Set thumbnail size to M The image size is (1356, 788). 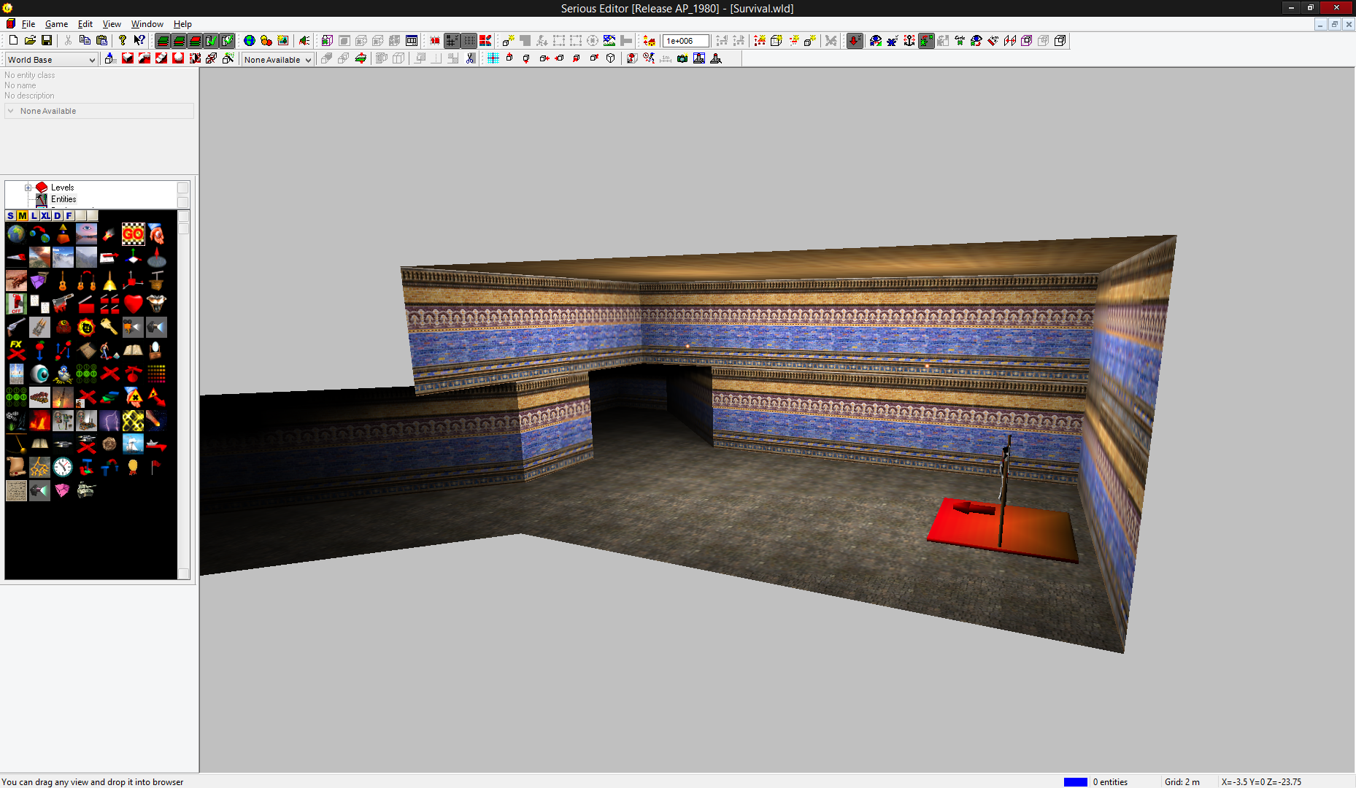tap(22, 215)
